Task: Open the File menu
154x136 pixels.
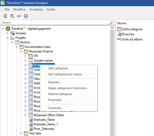Action: pyautogui.click(x=7, y=9)
